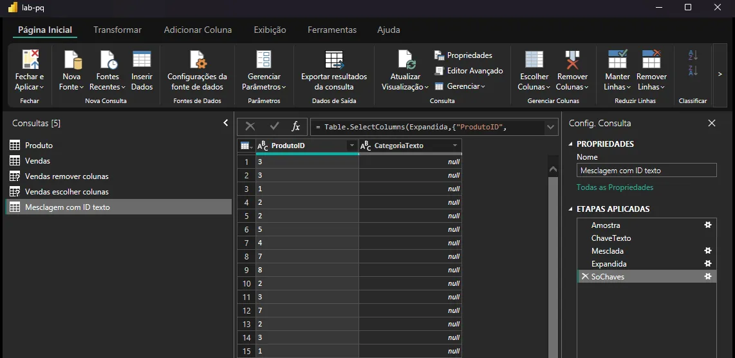
Task: Switch to the Página Inicial tab
Action: pos(45,30)
